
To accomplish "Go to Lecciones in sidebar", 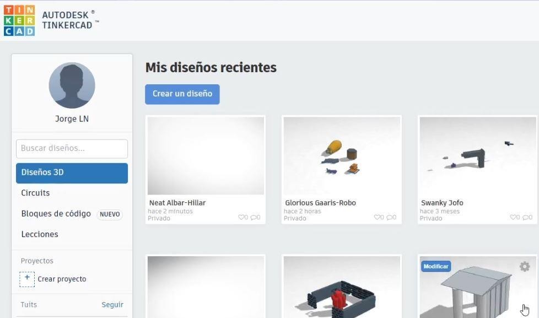I will pyautogui.click(x=39, y=234).
